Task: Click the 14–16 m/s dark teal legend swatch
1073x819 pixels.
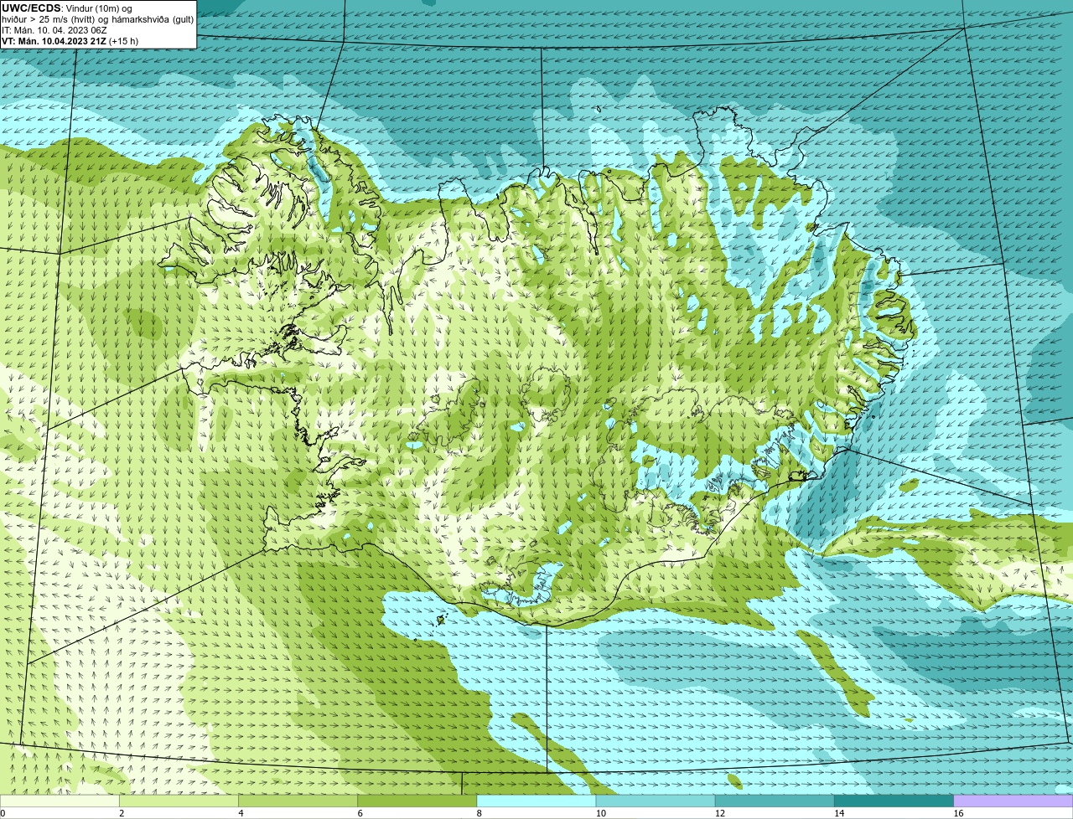Action: point(894,801)
